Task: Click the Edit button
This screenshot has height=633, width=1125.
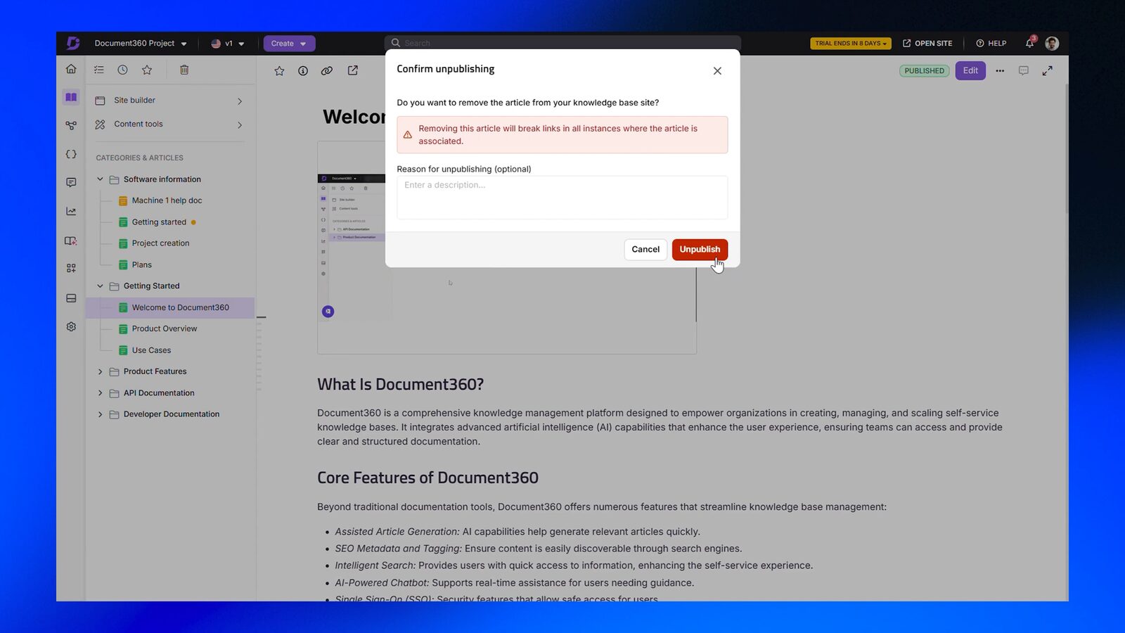Action: coord(970,70)
